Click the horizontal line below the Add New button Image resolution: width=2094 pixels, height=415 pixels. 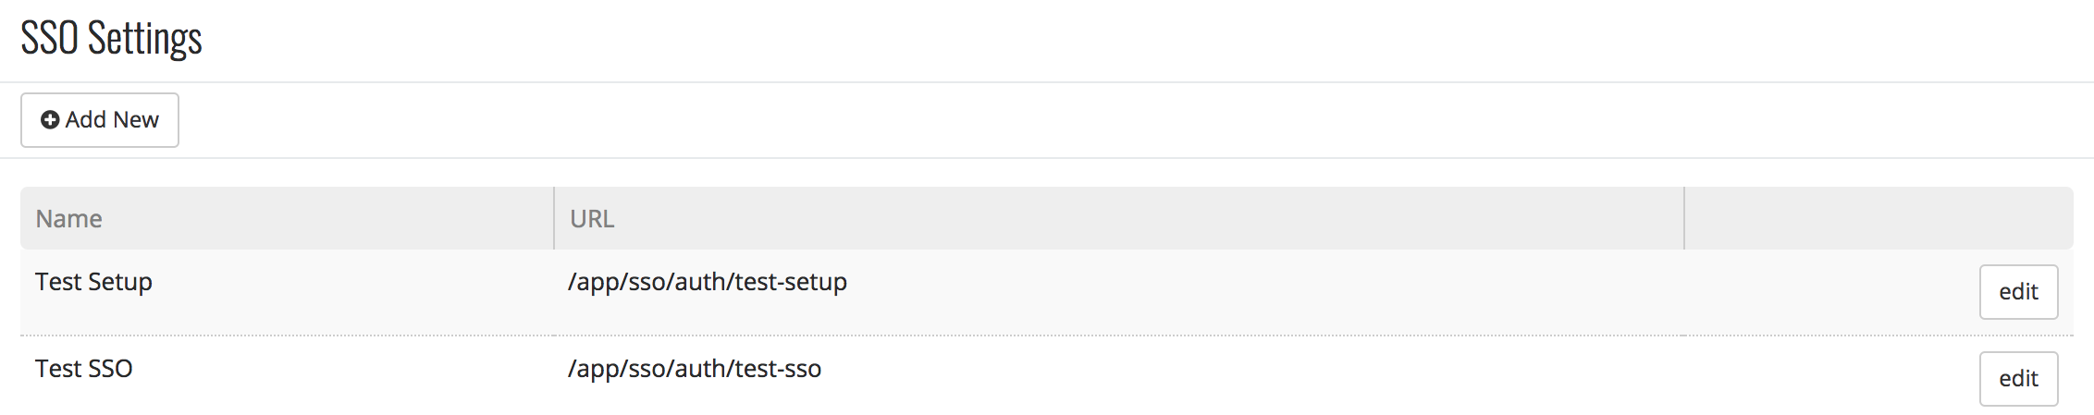[1045, 158]
